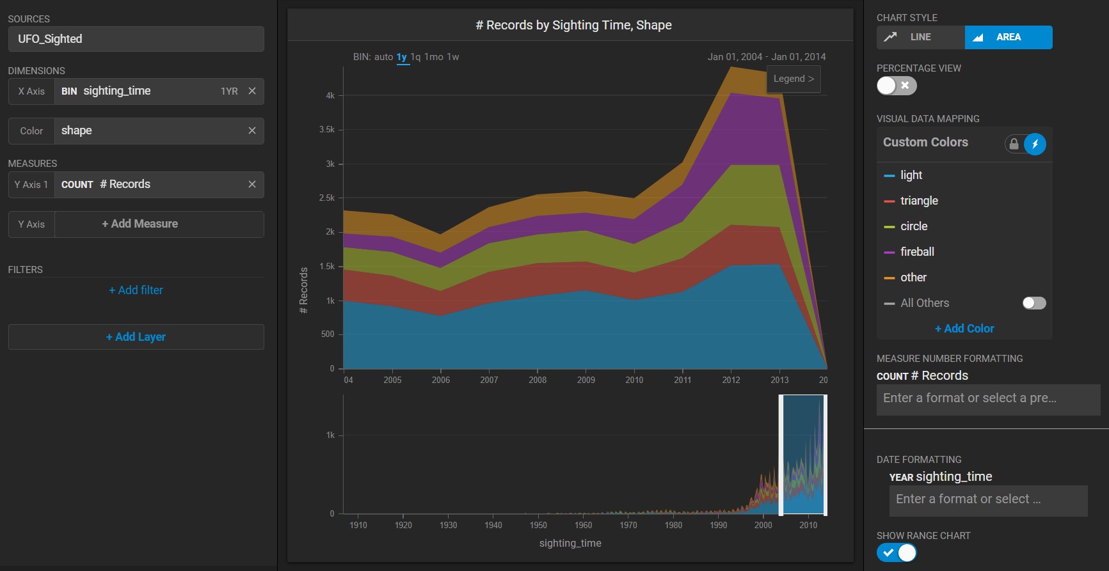Screen dimensions: 1109x571
Task: Select the 1q bin option
Action: tap(415, 57)
